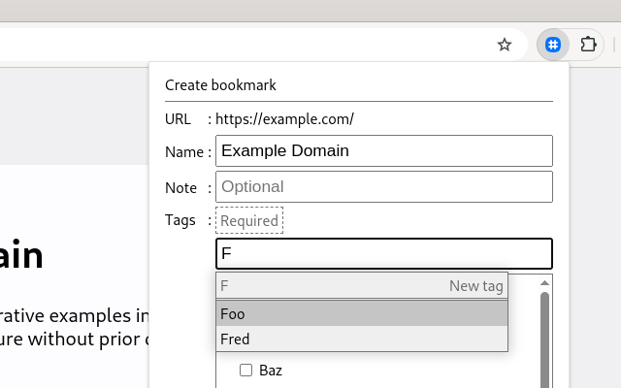Open the Extensions puzzle piece menu

pos(588,45)
